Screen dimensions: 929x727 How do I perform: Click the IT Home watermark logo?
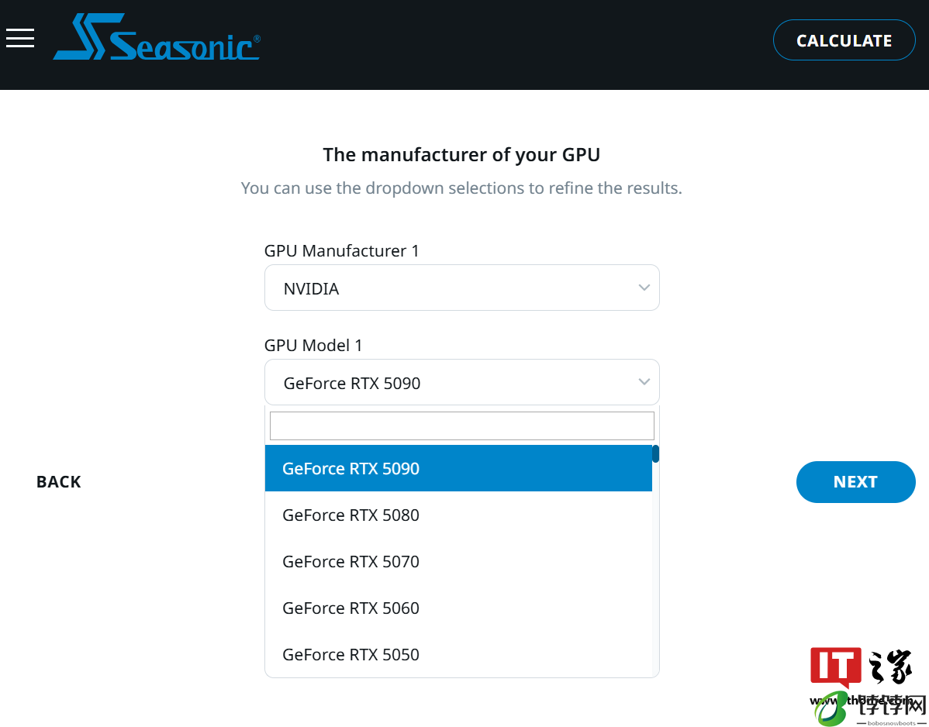pyautogui.click(x=861, y=667)
